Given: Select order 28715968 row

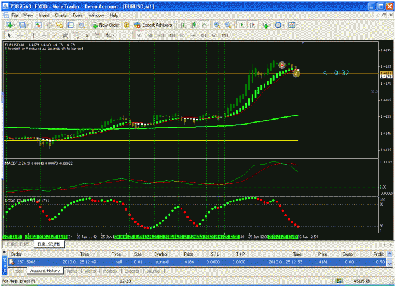Looking at the screenshot, I should 197,262.
